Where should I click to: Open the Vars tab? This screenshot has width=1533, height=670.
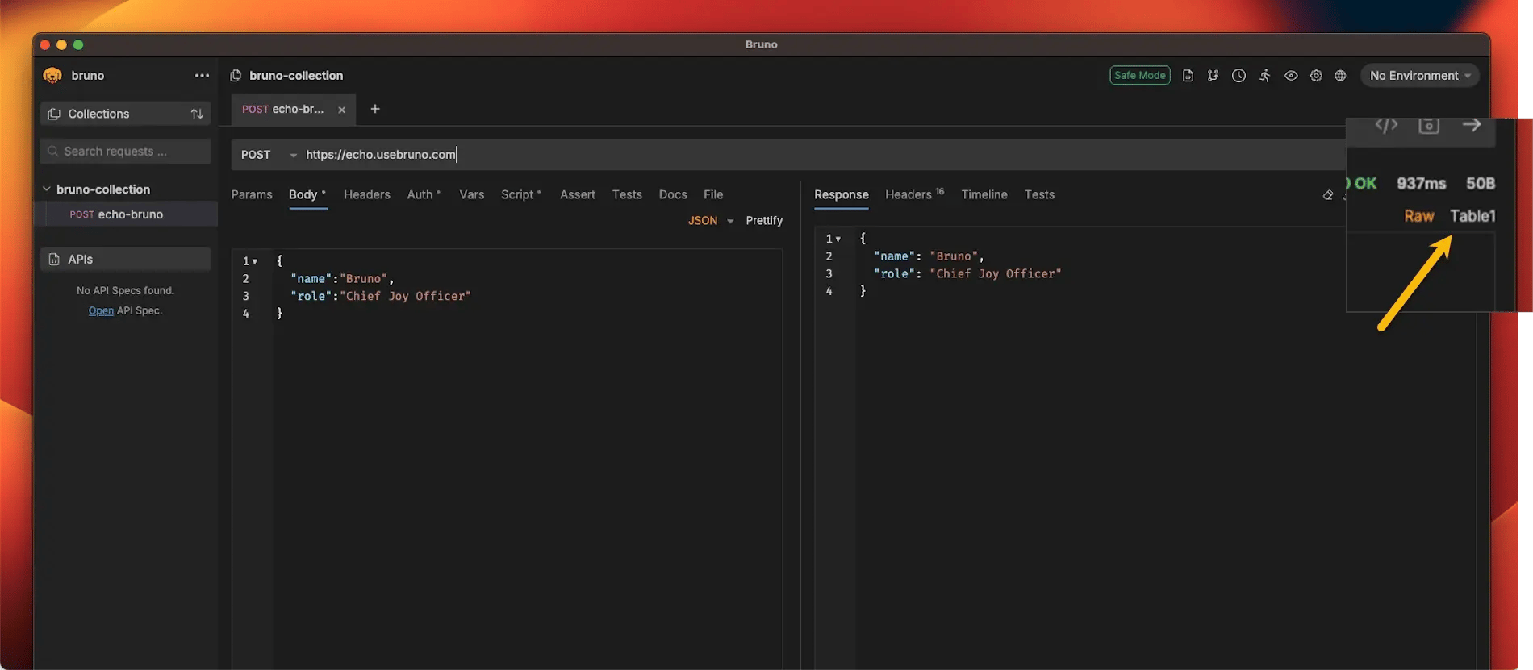point(472,194)
